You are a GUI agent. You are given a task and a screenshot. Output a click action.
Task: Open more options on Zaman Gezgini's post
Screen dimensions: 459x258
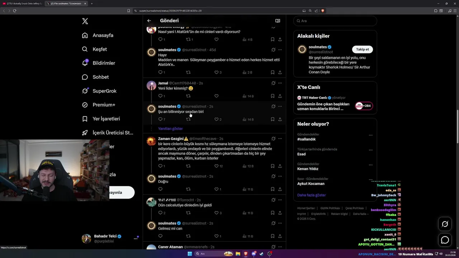coord(280,139)
